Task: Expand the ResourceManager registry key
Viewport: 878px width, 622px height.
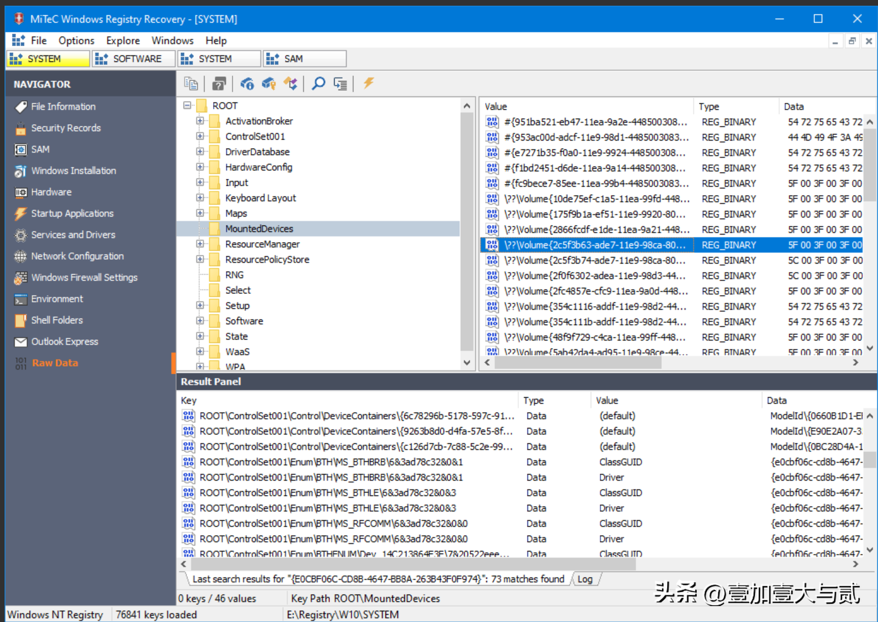Action: tap(200, 244)
